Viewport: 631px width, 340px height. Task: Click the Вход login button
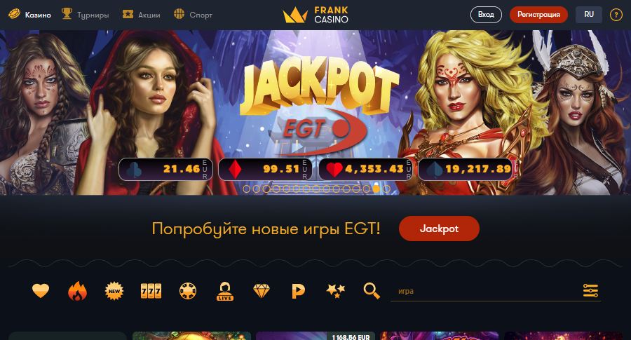(486, 15)
